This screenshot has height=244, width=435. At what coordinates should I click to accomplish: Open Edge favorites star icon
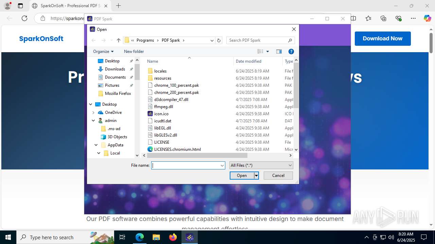click(x=368, y=18)
